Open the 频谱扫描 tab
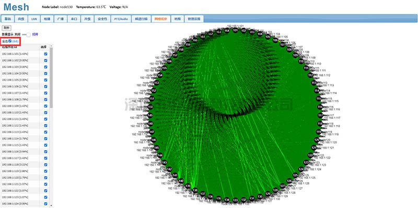 (x=141, y=19)
